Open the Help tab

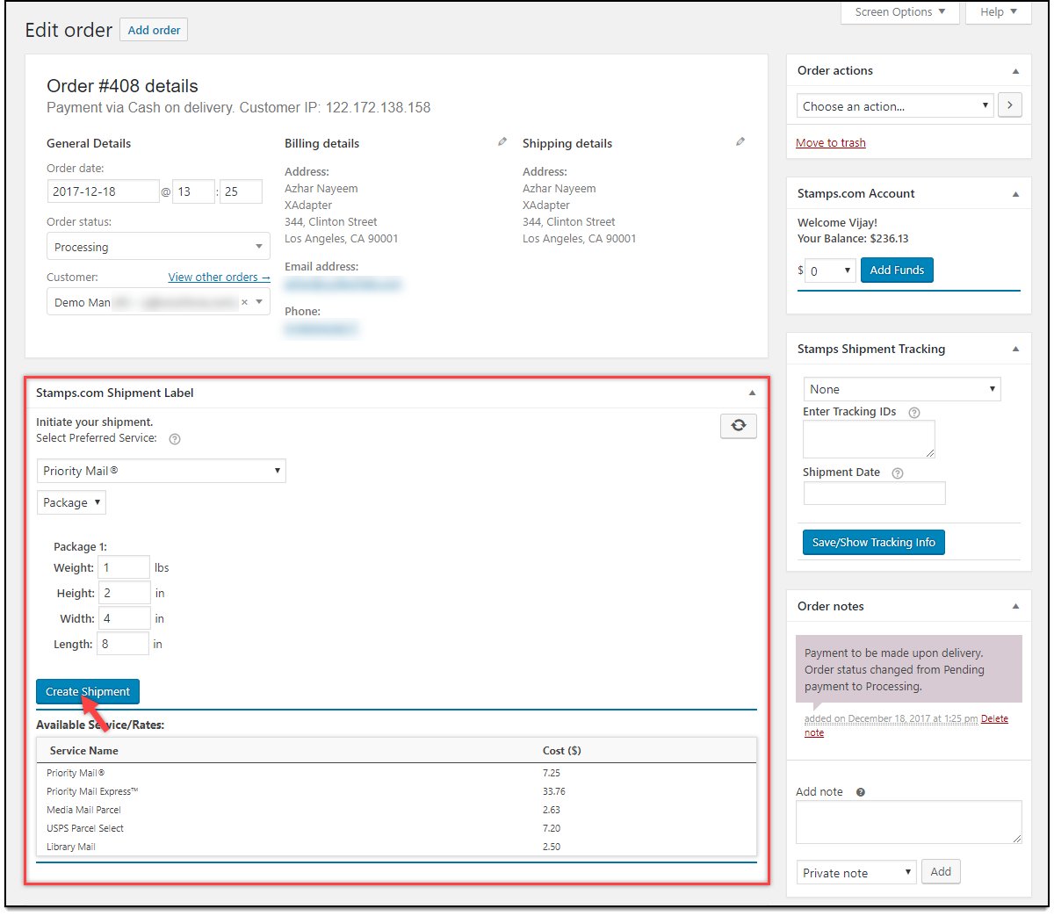pos(999,12)
